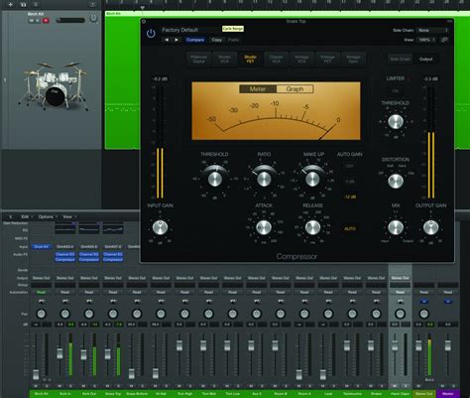Turn the compressor Threshold knob

coord(215,179)
